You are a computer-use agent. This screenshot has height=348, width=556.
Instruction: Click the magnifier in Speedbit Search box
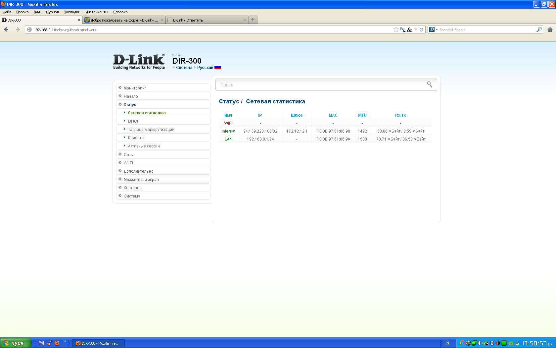pos(539,29)
